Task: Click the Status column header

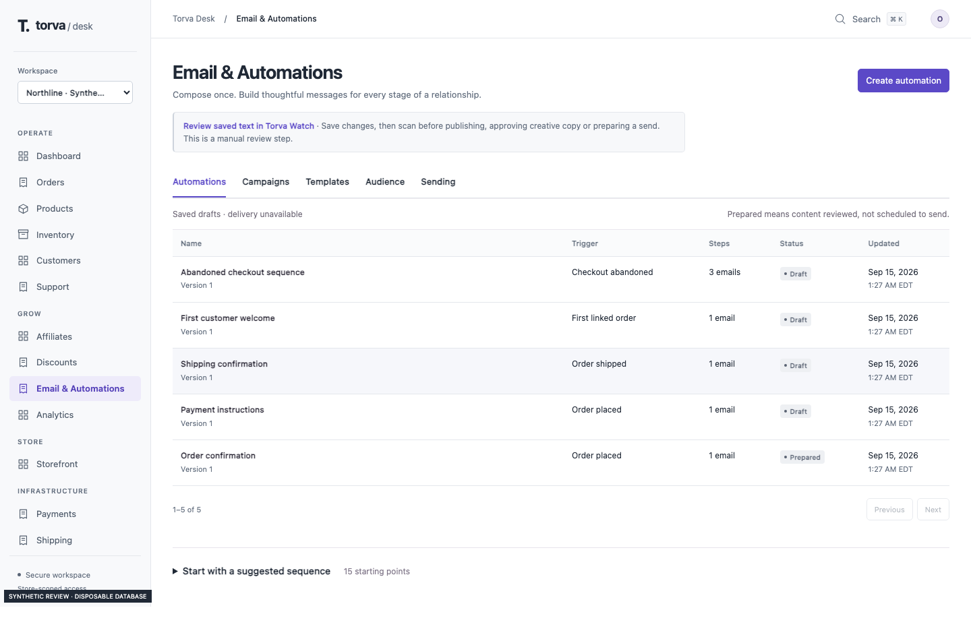Action: pyautogui.click(x=792, y=243)
